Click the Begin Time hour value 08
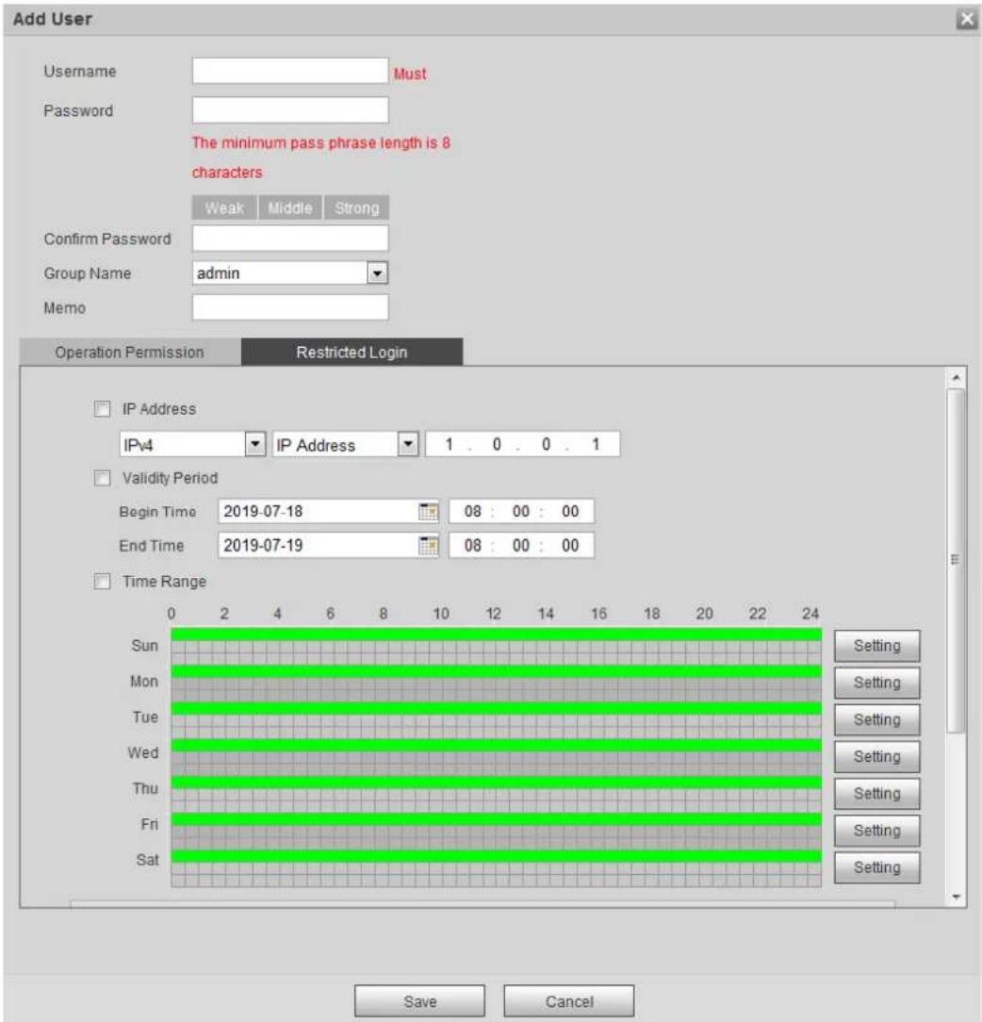The image size is (982, 1022). 473,512
